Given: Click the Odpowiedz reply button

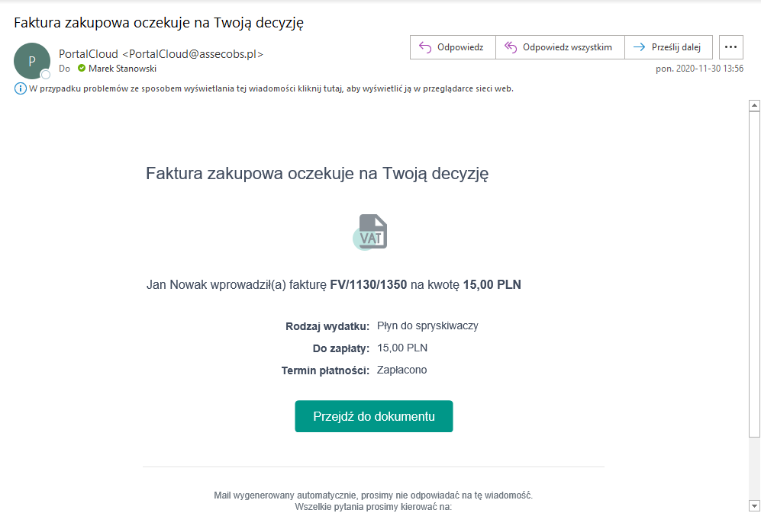Looking at the screenshot, I should point(453,47).
